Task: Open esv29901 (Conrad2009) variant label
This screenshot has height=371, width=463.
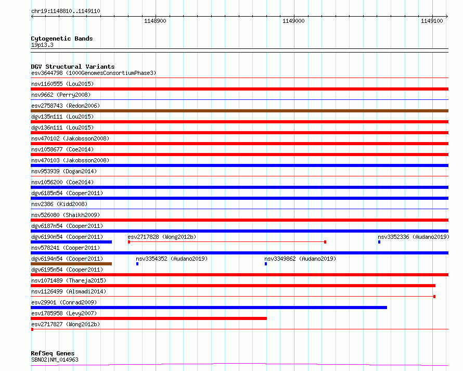Action: tap(64, 302)
